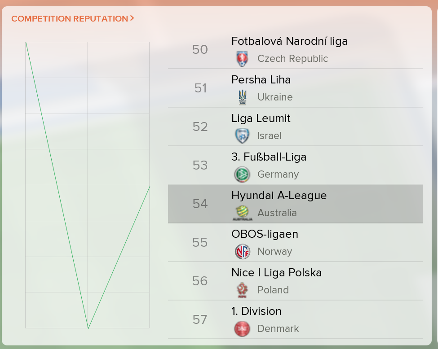Click the Australia federation logo icon
This screenshot has height=349, width=438.
pyautogui.click(x=242, y=213)
